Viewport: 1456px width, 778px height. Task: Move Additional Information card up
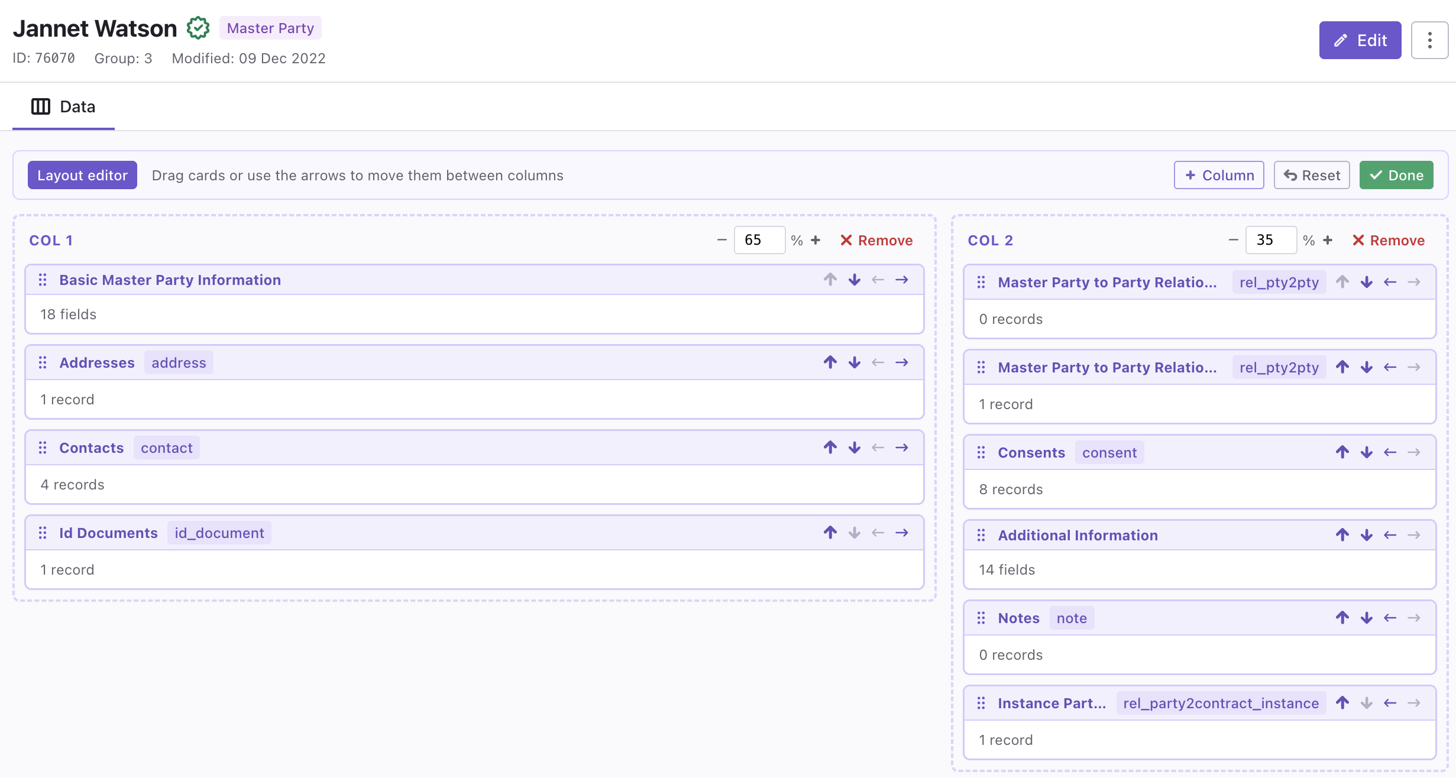click(x=1342, y=535)
